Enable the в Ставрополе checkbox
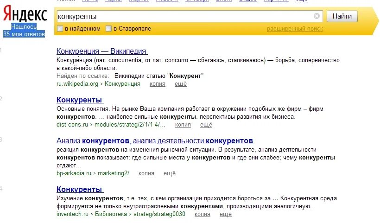The image size is (380, 223). point(108,29)
